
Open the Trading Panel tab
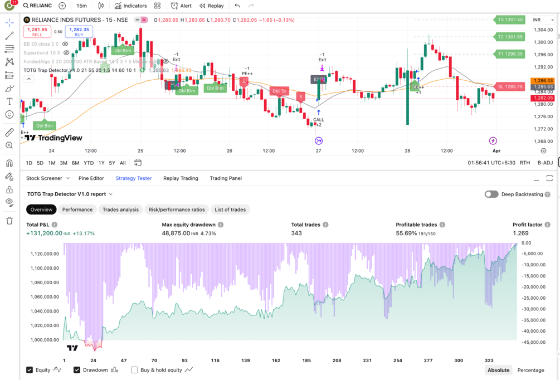tap(226, 178)
